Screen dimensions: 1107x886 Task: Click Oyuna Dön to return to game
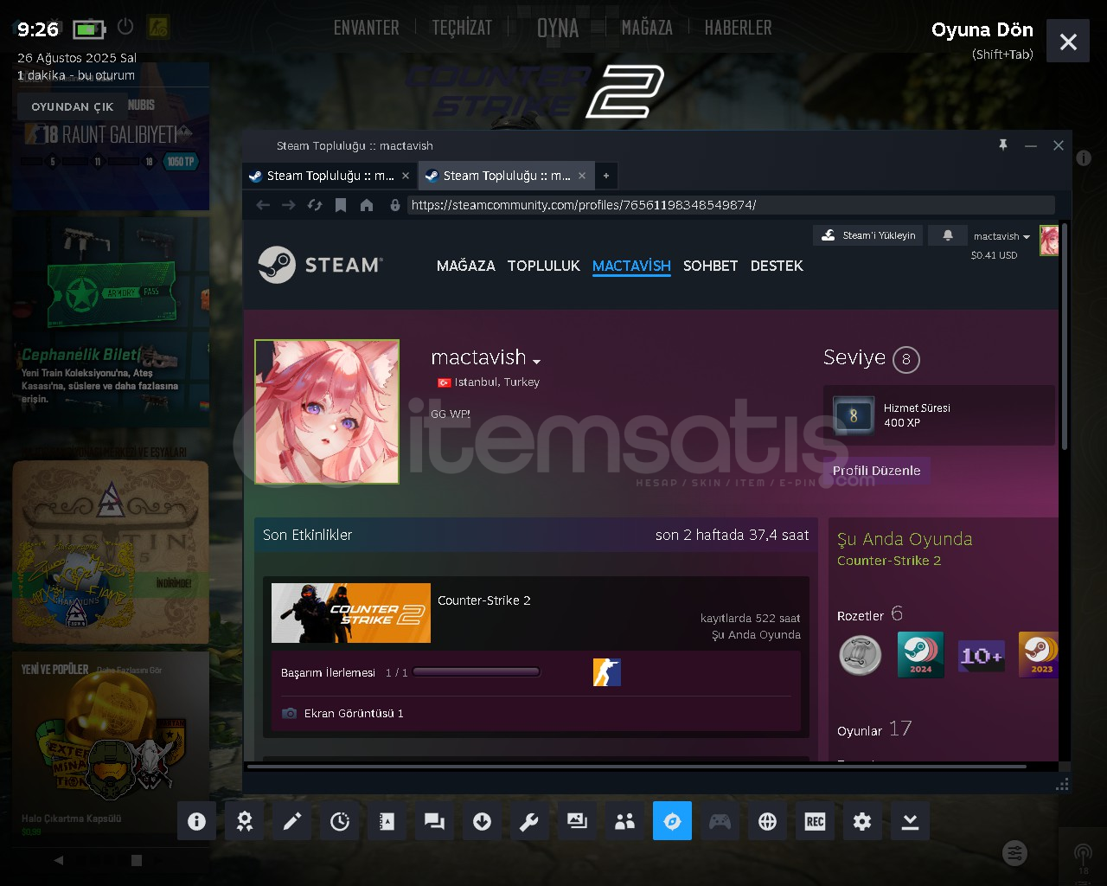pos(982,29)
